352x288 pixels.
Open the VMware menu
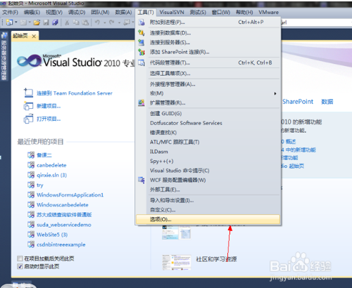coord(269,12)
